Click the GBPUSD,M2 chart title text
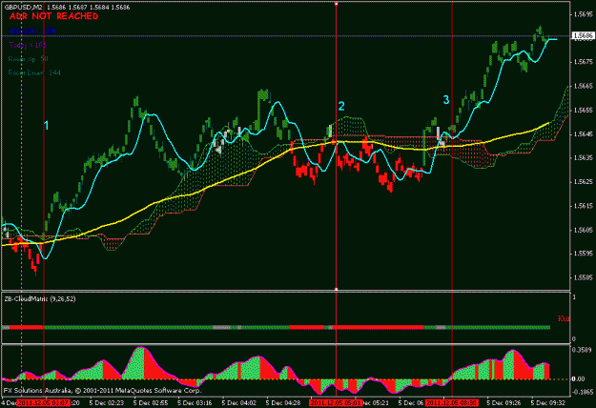The width and height of the screenshot is (596, 408). pyautogui.click(x=24, y=8)
